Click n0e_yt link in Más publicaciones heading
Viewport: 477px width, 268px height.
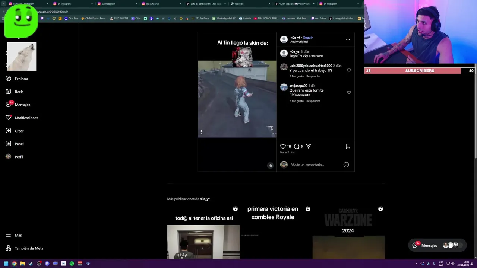point(205,199)
